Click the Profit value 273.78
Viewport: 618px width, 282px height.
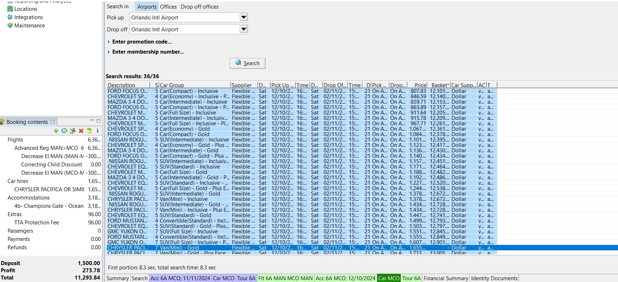pyautogui.click(x=91, y=270)
